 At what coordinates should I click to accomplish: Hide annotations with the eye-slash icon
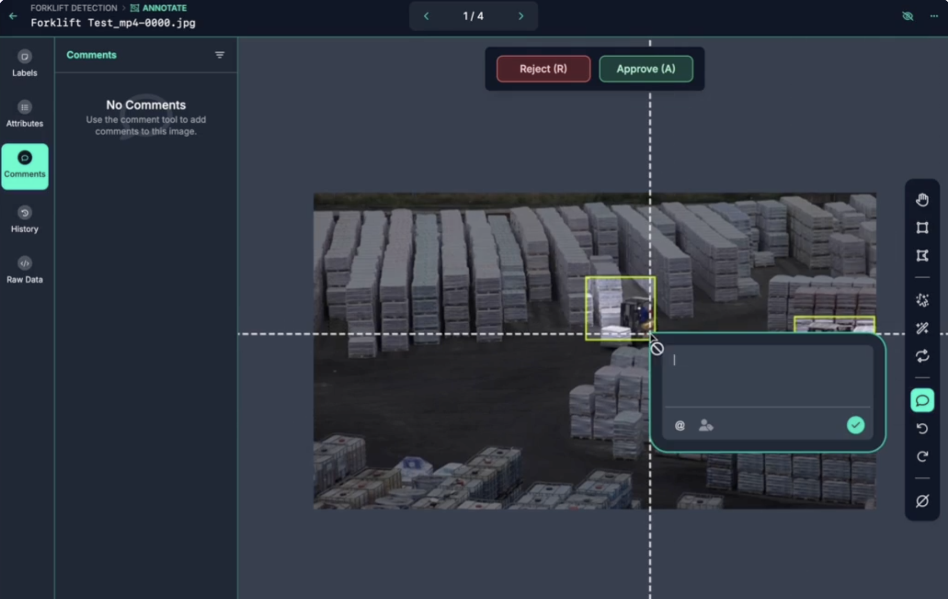click(x=908, y=16)
